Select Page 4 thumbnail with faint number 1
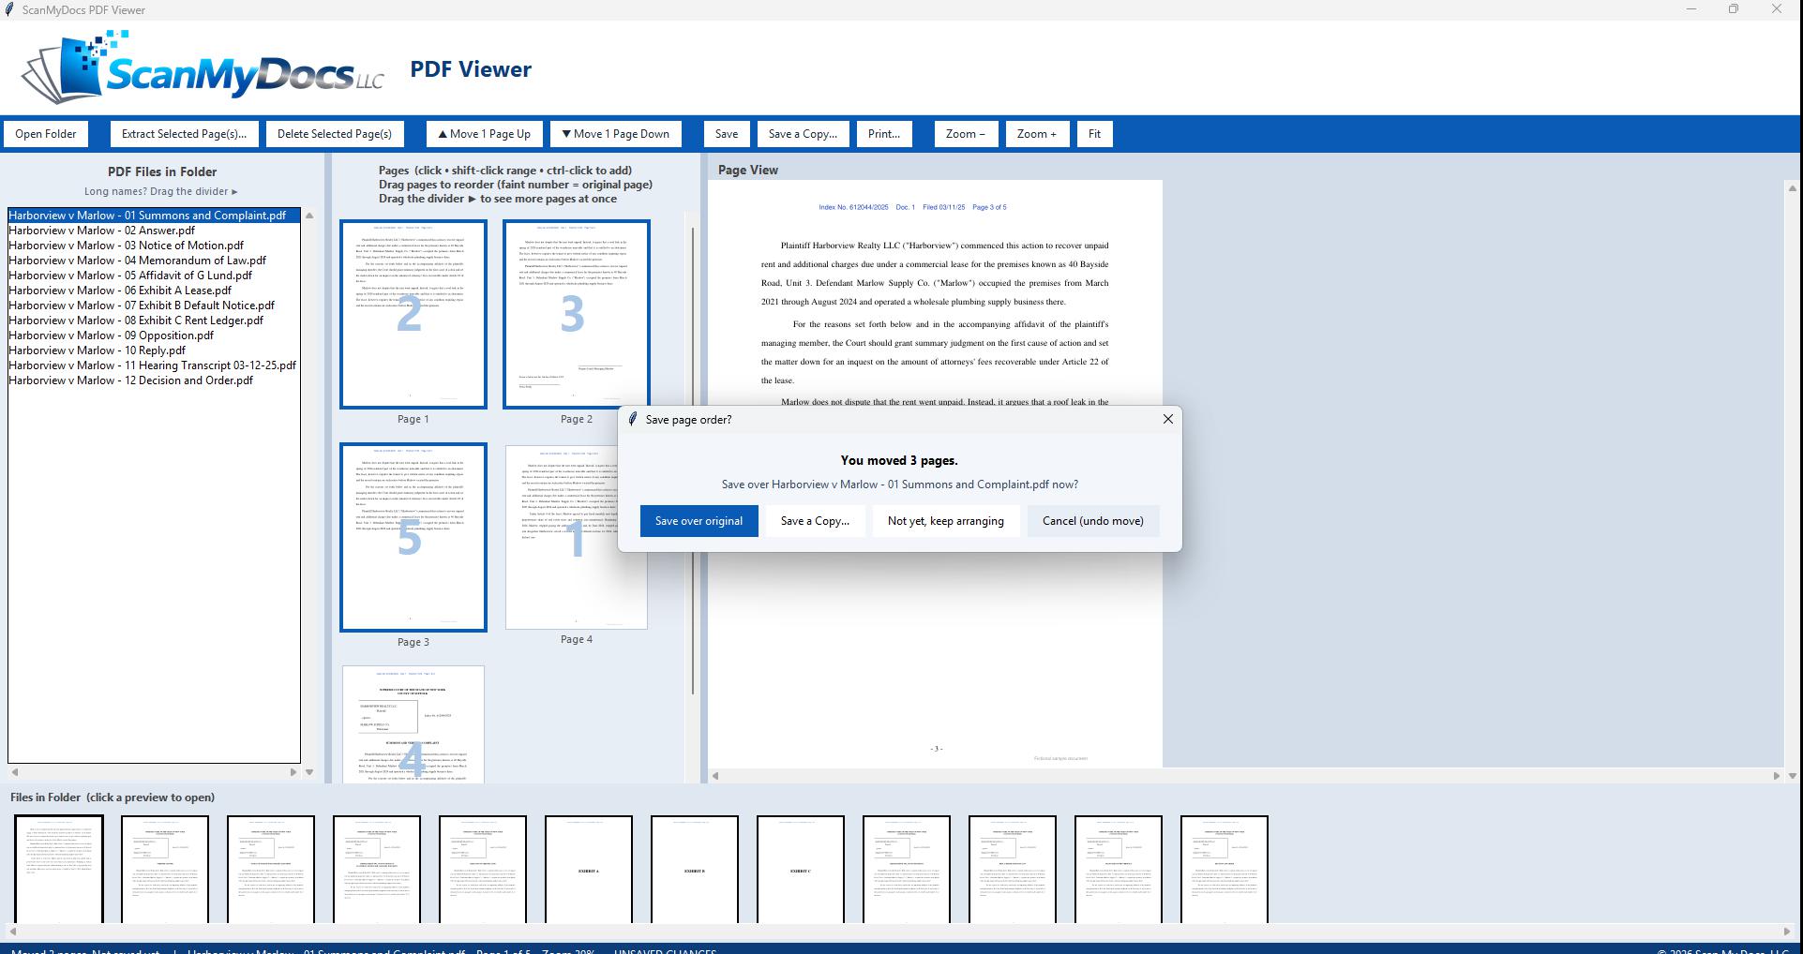The width and height of the screenshot is (1803, 954). (x=576, y=537)
